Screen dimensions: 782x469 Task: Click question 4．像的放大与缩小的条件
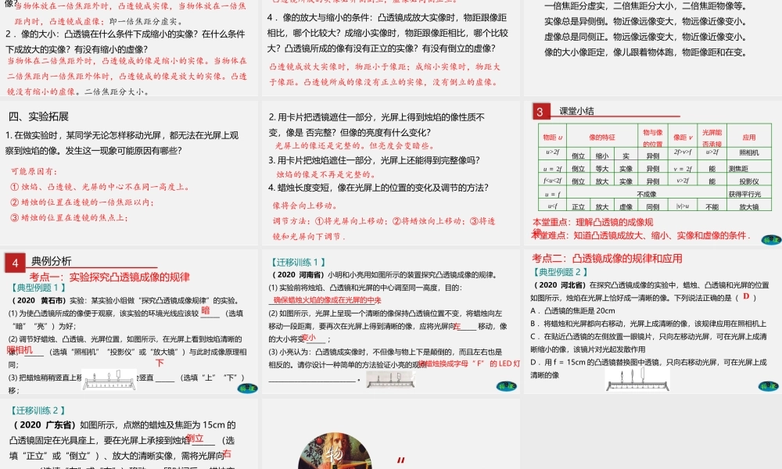pos(388,33)
